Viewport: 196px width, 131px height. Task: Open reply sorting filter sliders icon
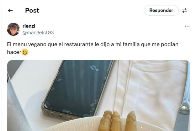185,10
